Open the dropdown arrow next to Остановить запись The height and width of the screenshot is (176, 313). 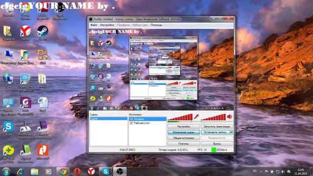[x=231, y=132]
